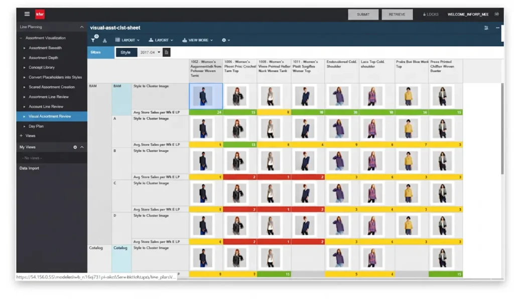Click 'Avg Store Sales per Wk' label in row C
This screenshot has height=299, width=514.
[157, 209]
